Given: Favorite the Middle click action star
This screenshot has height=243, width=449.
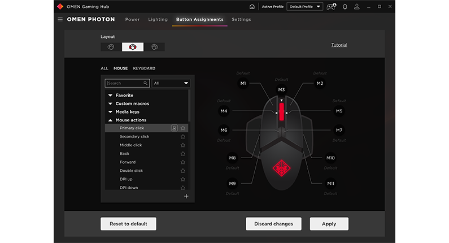Looking at the screenshot, I should (183, 145).
